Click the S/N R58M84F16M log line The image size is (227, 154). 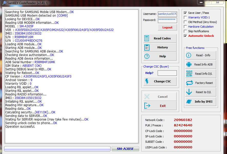pyautogui.click(x=19, y=37)
